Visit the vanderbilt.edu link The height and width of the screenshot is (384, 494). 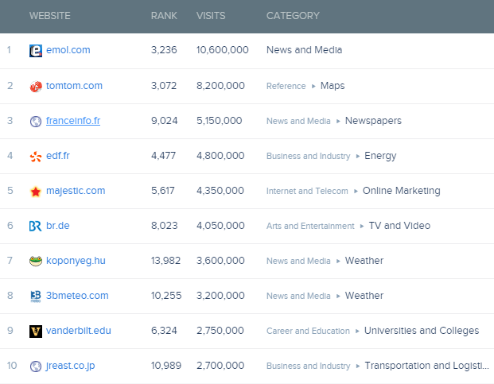[x=79, y=331]
